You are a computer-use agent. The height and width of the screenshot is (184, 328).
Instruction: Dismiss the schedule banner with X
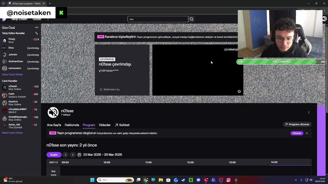coord(306,133)
